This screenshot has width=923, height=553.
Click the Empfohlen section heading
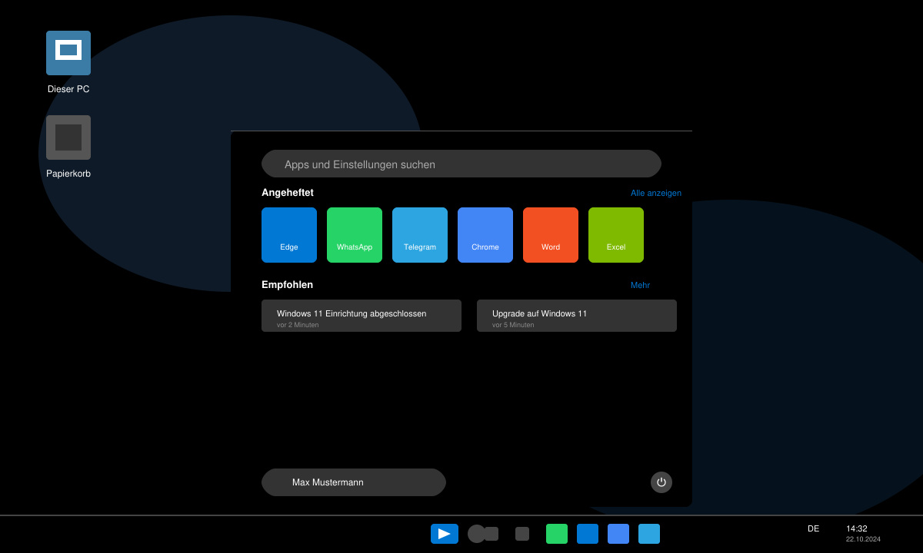(x=287, y=285)
